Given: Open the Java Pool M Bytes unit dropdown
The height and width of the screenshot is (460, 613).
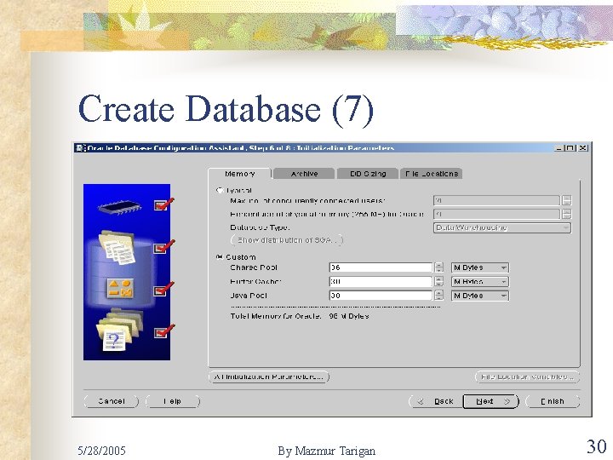Looking at the screenshot, I should (x=480, y=296).
